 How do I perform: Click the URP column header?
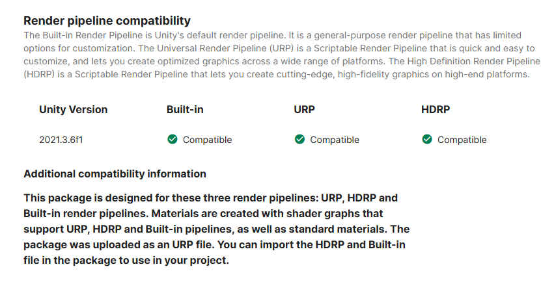pyautogui.click(x=304, y=109)
